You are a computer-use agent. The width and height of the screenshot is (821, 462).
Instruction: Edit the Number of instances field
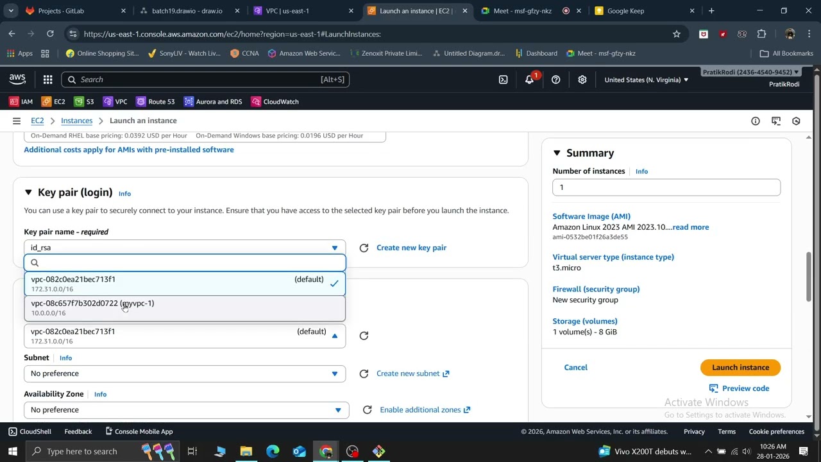click(666, 187)
